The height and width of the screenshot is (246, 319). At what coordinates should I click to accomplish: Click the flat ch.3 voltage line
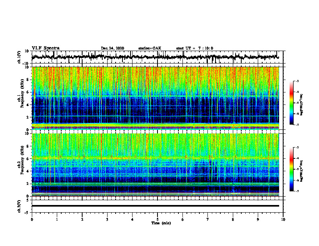(155, 206)
